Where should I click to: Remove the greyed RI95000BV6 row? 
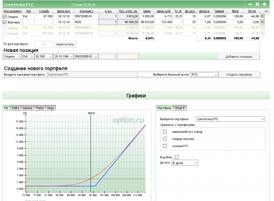coord(262,28)
